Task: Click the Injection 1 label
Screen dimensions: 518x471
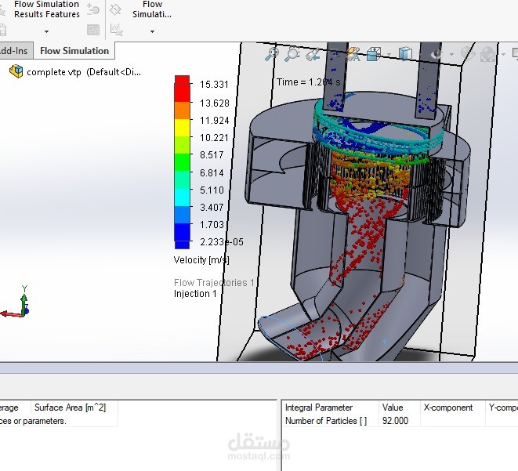Action: coord(195,294)
